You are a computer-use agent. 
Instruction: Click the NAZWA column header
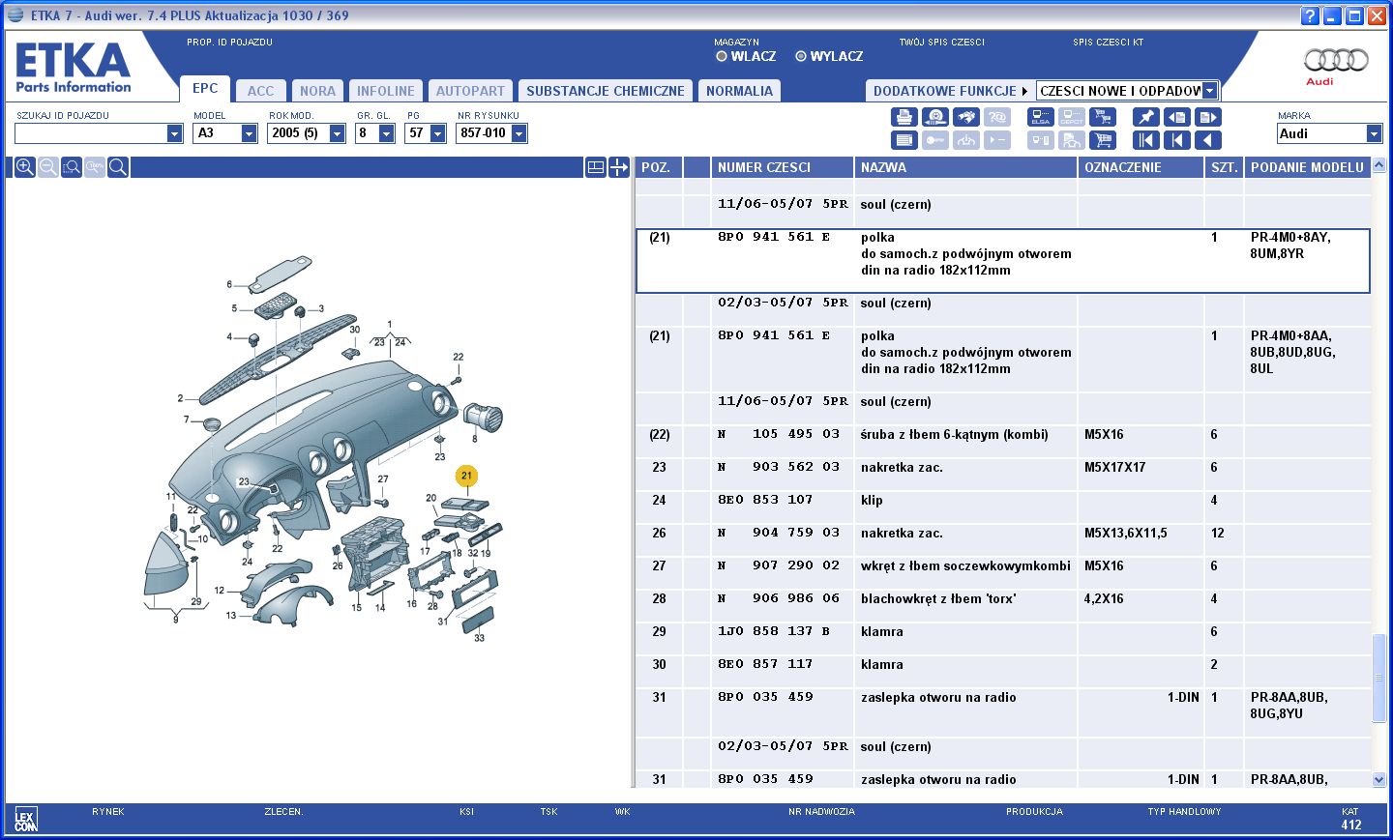(x=966, y=167)
